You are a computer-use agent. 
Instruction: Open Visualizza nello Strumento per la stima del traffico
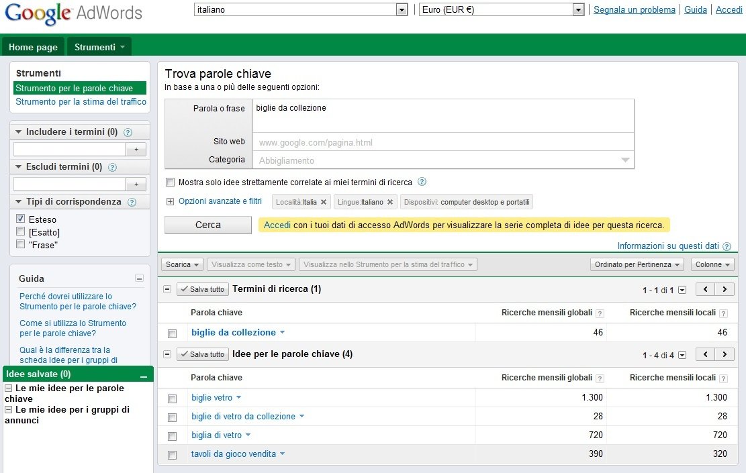(388, 264)
